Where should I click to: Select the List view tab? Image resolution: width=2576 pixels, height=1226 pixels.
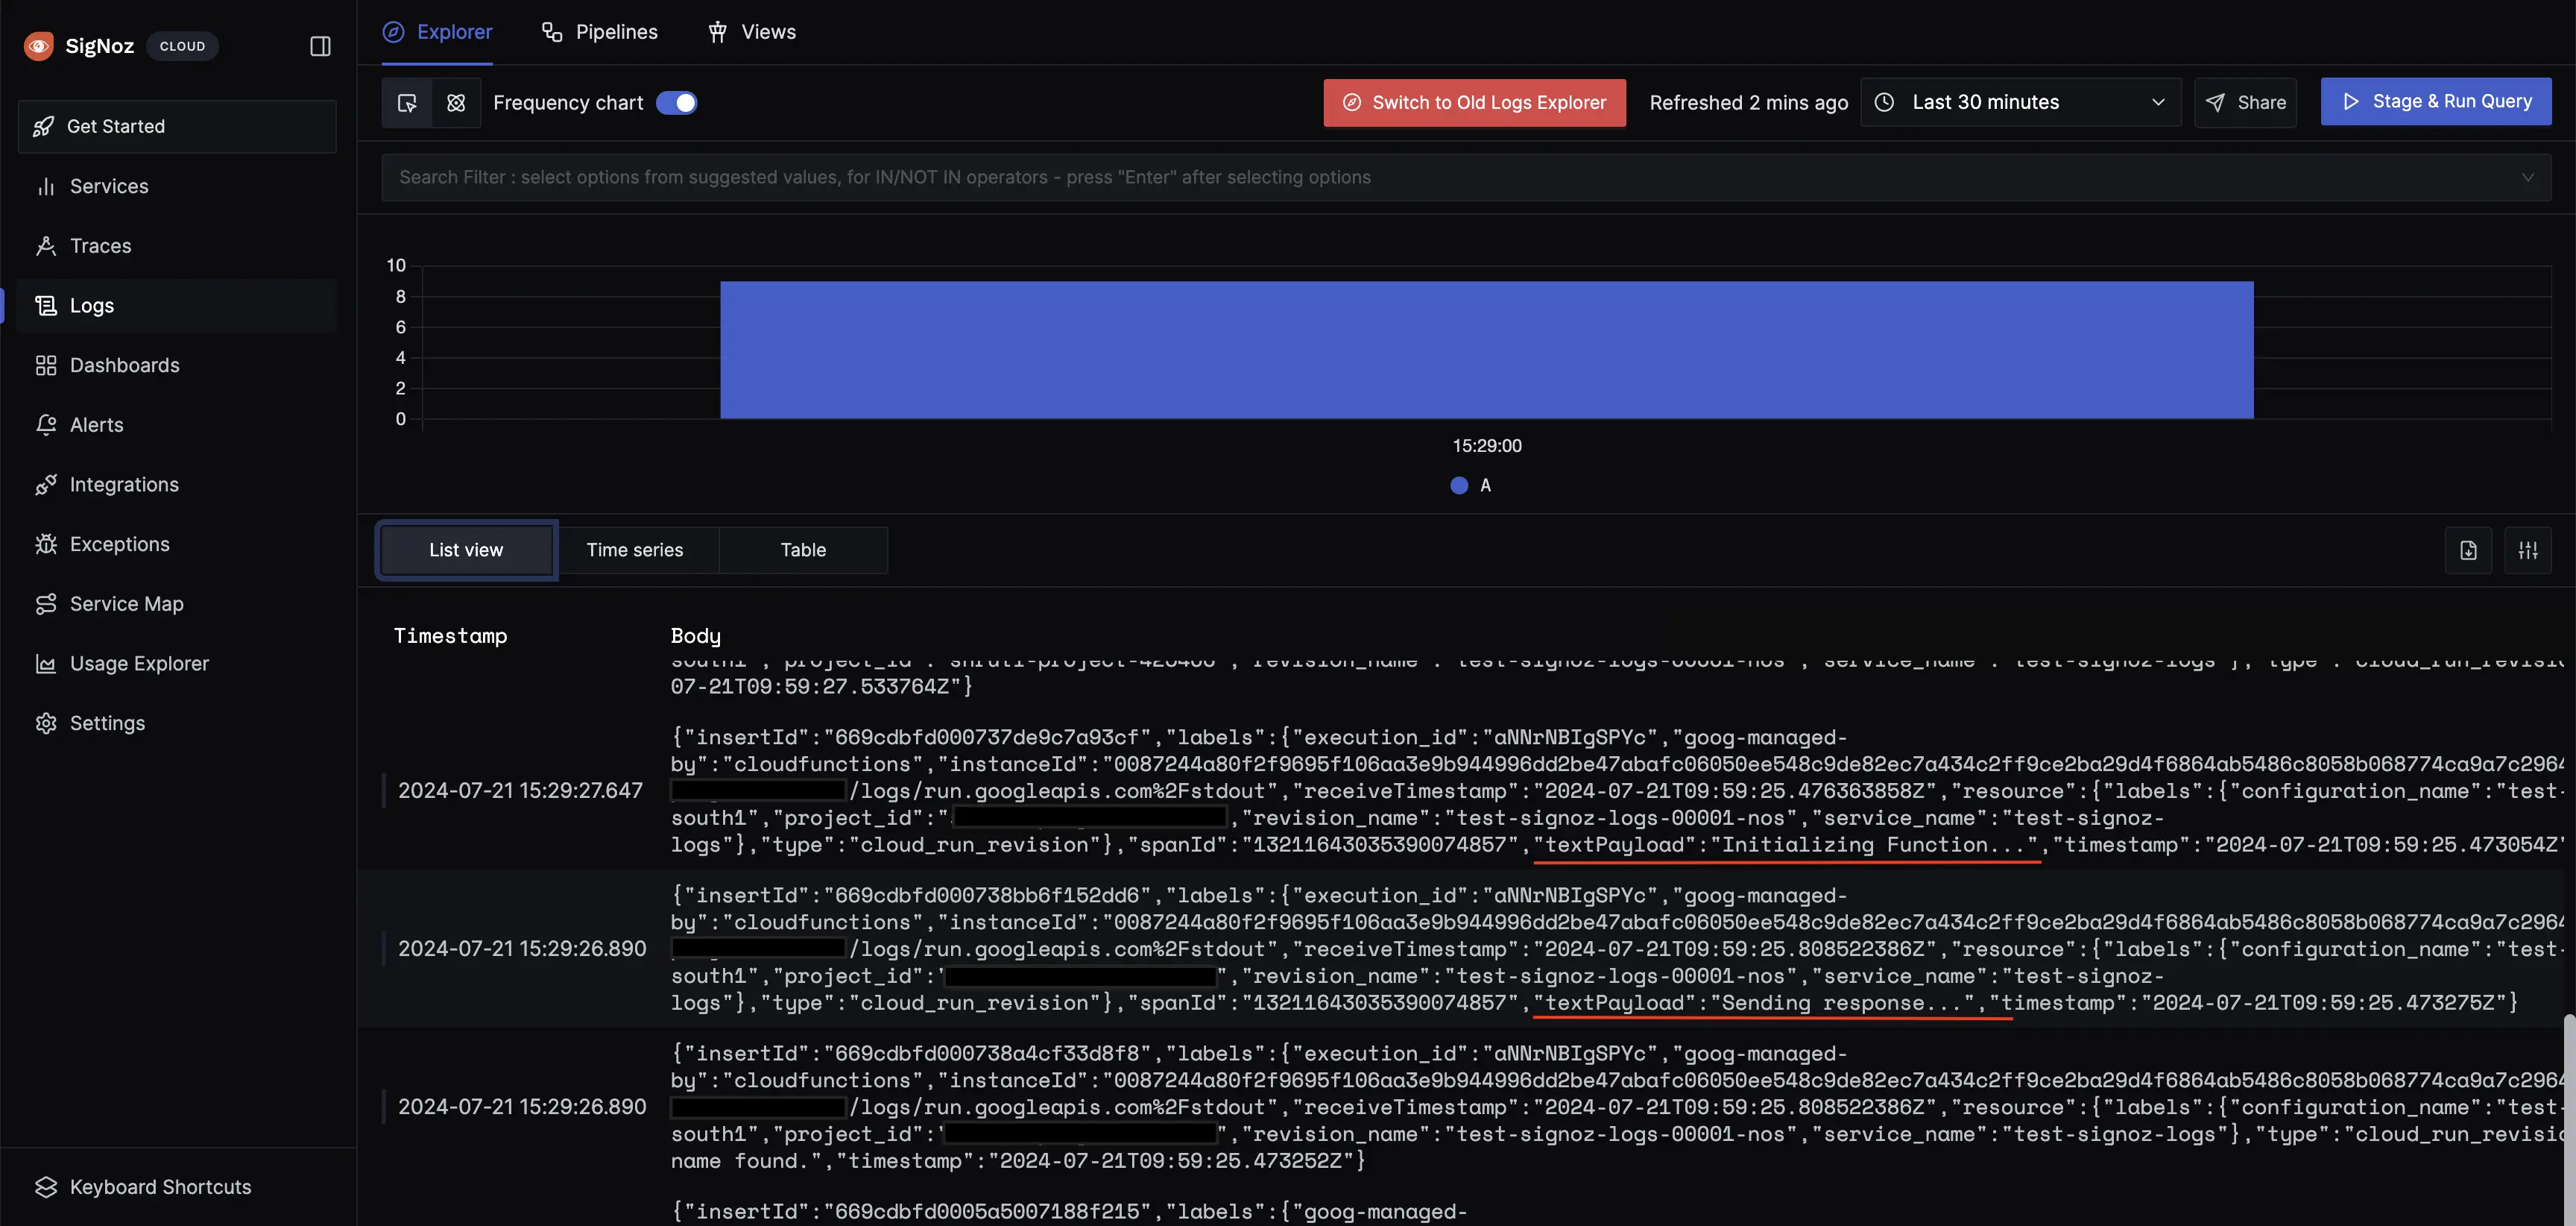467,549
